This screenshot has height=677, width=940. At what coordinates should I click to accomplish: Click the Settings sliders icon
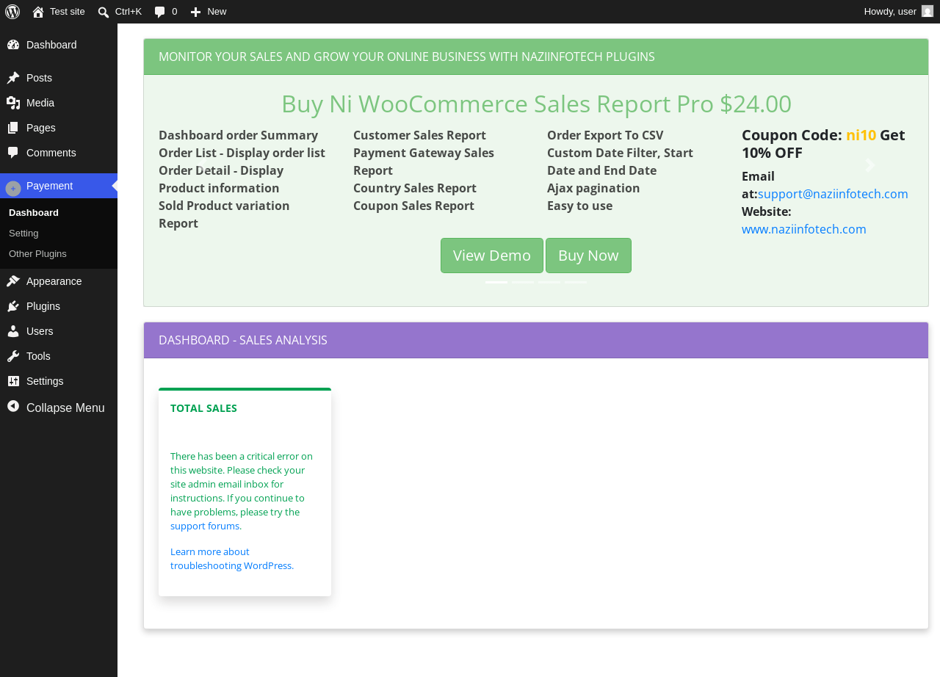point(13,381)
